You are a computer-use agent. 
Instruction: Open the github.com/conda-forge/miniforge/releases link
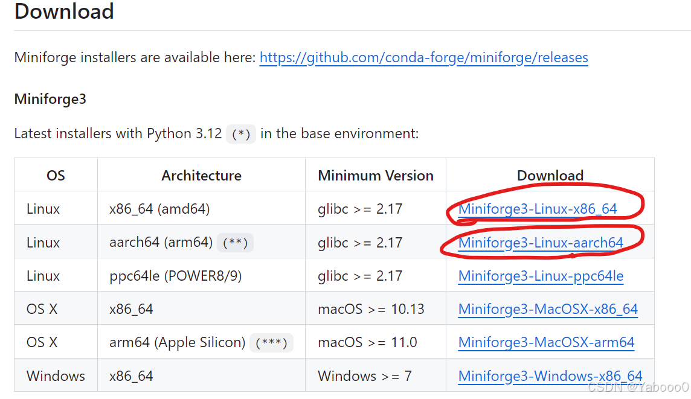tap(423, 58)
